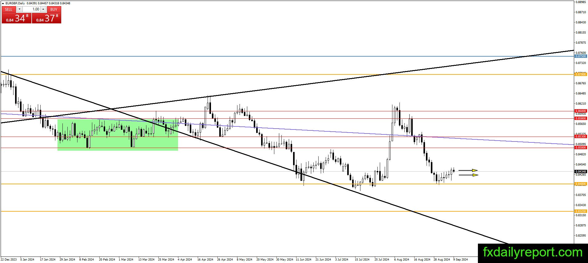
Task: Click the 0.85800 red price label
Action: click(581, 118)
